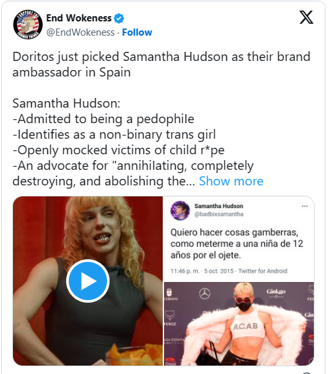Open the @EndWokeness handle

[x=80, y=32]
